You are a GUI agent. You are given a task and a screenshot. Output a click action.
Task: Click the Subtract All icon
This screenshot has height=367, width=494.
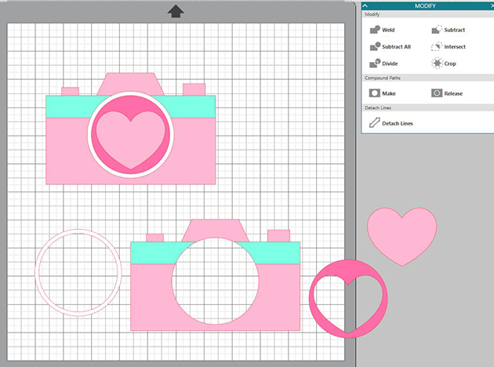375,46
